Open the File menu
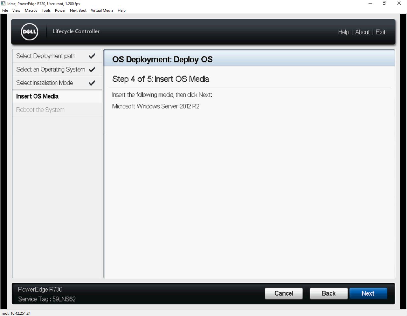 click(x=5, y=10)
